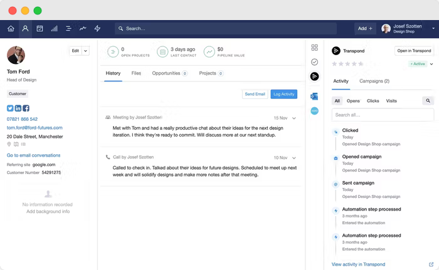Switch to the History tab
Image resolution: width=439 pixels, height=270 pixels.
coord(113,73)
